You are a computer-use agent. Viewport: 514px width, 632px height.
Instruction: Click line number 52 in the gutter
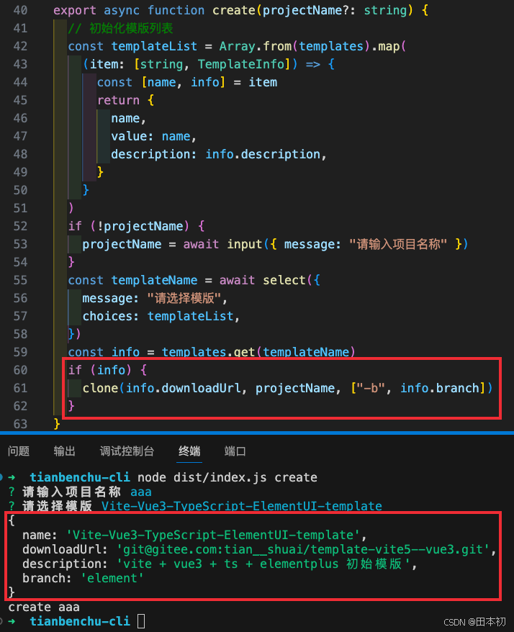(x=20, y=226)
